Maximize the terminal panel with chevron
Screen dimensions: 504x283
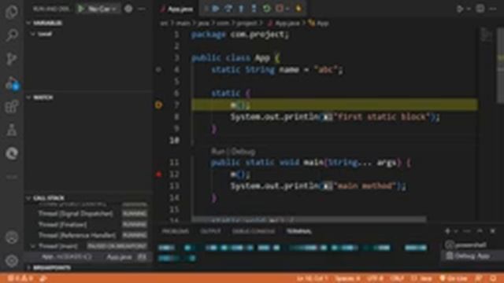(x=480, y=231)
